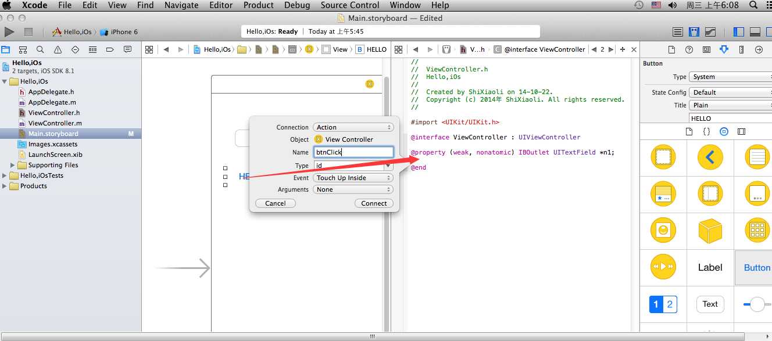772x341 pixels.
Task: Open the button Type System dropdown
Action: 731,77
